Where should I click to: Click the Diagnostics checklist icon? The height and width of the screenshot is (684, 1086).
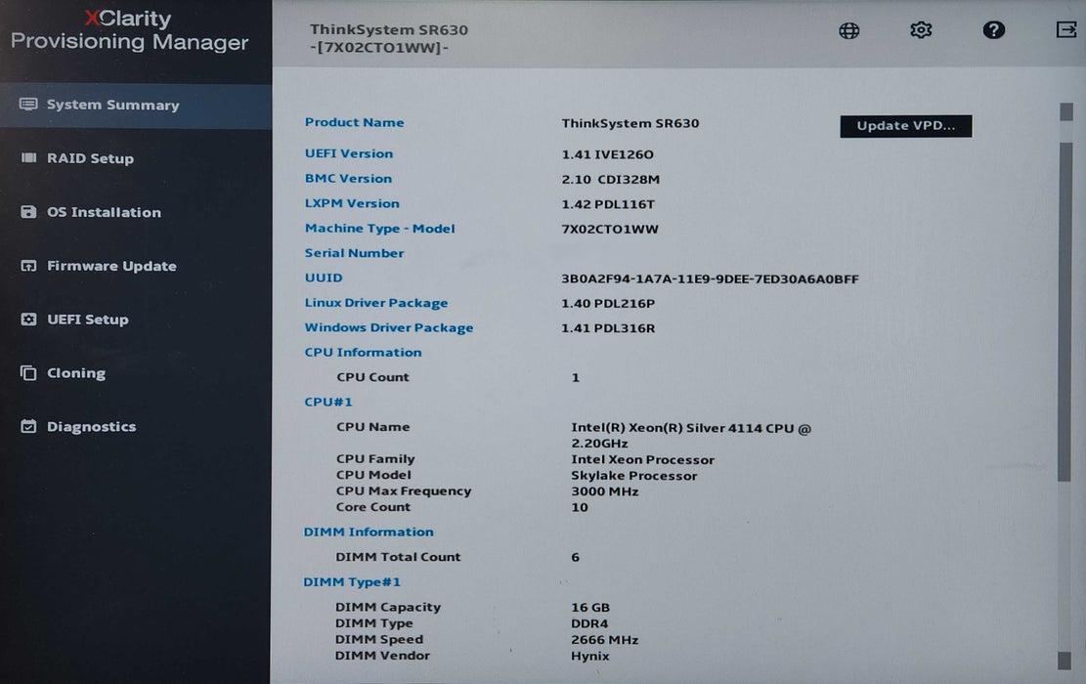click(28, 426)
